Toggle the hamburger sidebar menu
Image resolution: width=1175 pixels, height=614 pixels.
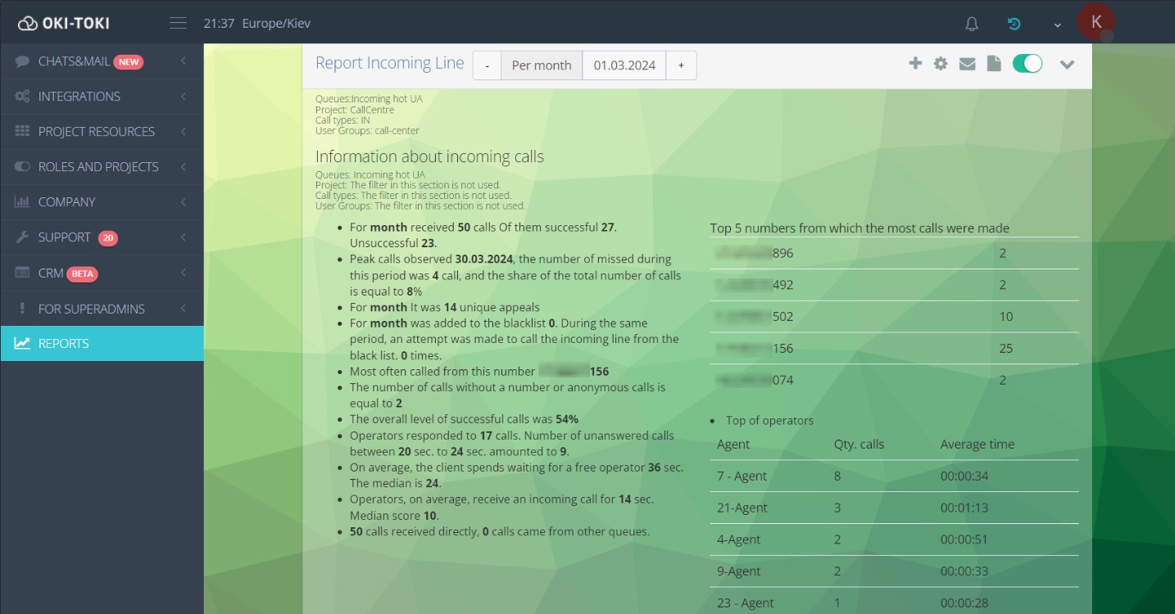coord(178,23)
